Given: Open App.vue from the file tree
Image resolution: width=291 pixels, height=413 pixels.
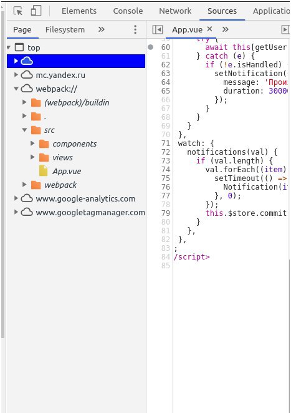Looking at the screenshot, I should [67, 171].
